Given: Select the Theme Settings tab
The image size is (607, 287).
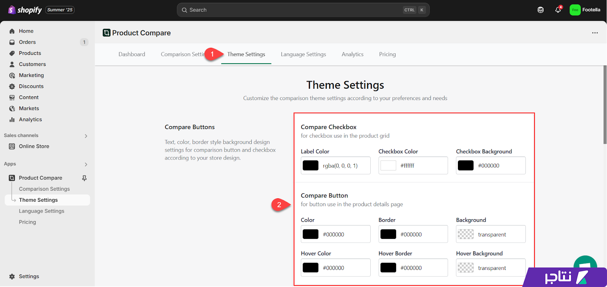Looking at the screenshot, I should pyautogui.click(x=246, y=54).
